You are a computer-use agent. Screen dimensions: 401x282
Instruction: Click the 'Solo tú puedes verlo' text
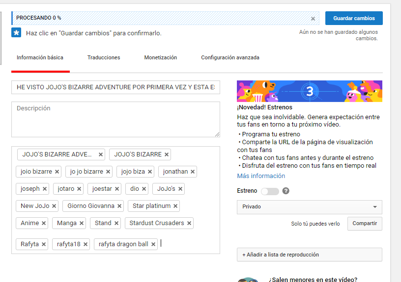(315, 224)
